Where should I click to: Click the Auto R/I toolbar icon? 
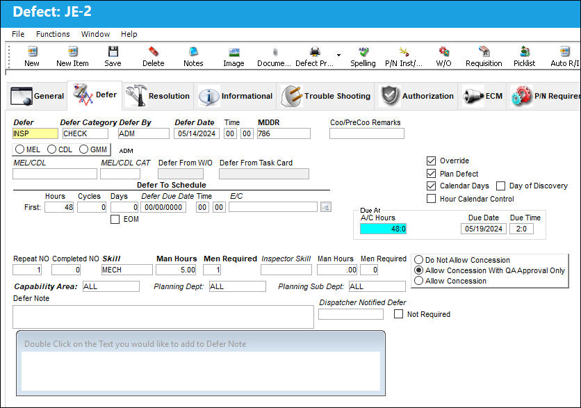(x=565, y=51)
